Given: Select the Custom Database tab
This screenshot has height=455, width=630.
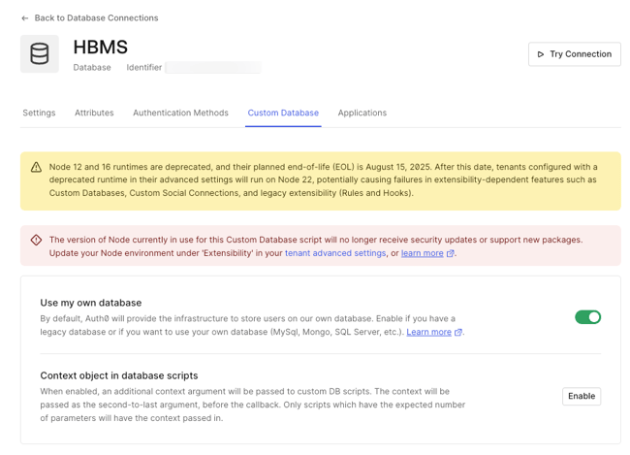Looking at the screenshot, I should tap(283, 113).
